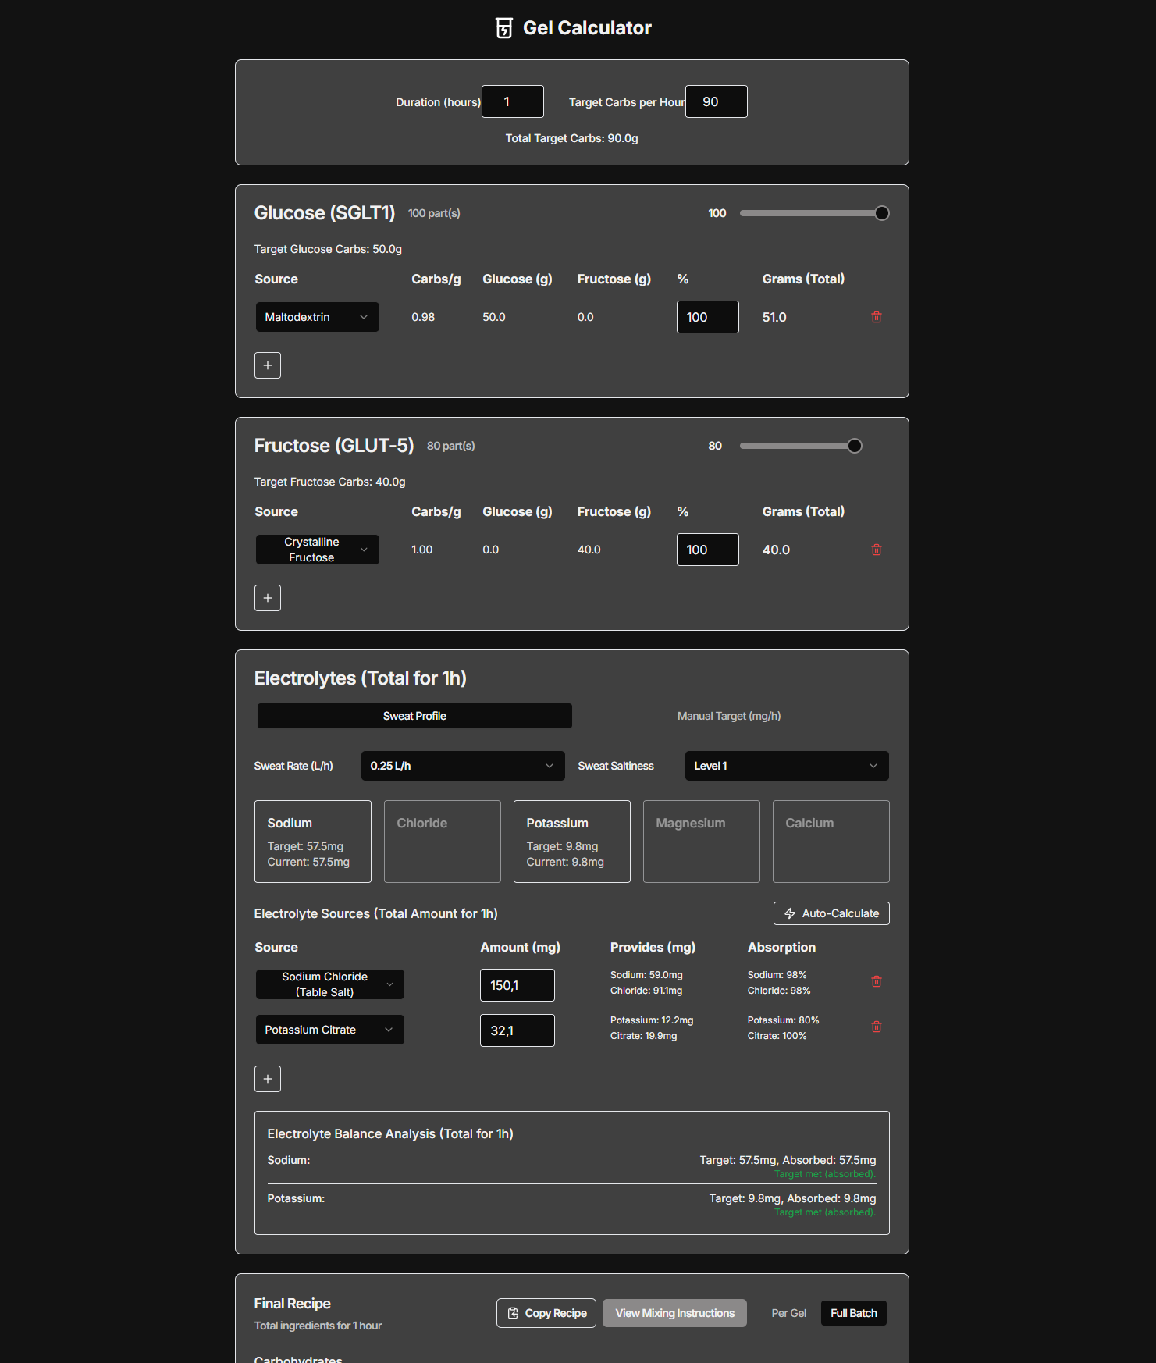Click the Auto-Calculate button
The width and height of the screenshot is (1156, 1363).
coord(831,913)
